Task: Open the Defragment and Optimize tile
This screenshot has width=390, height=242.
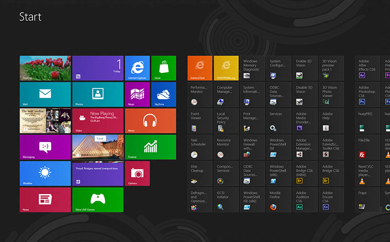Action: pos(200,200)
